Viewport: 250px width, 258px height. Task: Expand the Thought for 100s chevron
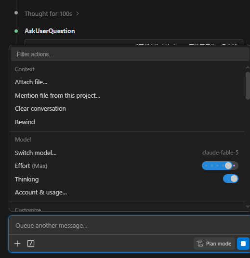tap(78, 13)
